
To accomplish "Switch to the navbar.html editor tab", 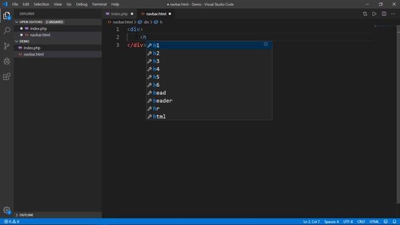I will click(x=156, y=14).
